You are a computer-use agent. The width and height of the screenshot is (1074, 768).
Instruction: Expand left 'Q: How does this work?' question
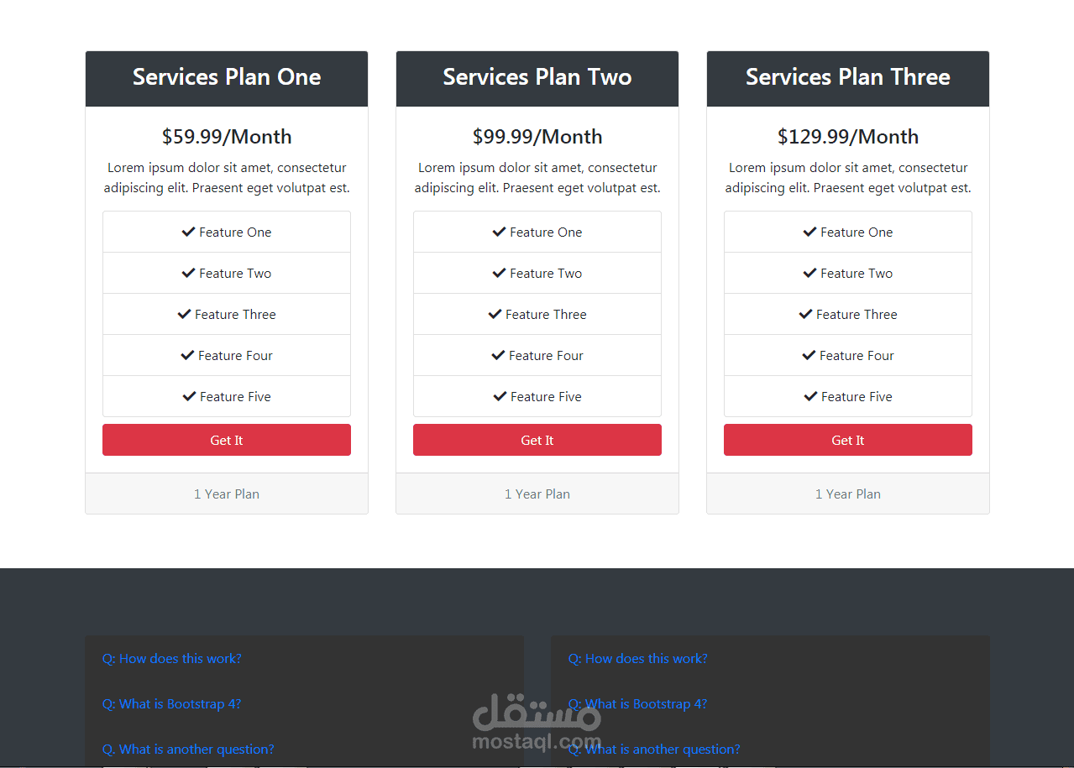(172, 659)
